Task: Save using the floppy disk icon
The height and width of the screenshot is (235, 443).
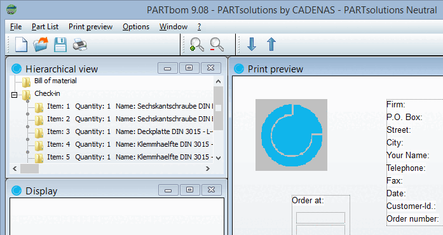Action: click(60, 44)
